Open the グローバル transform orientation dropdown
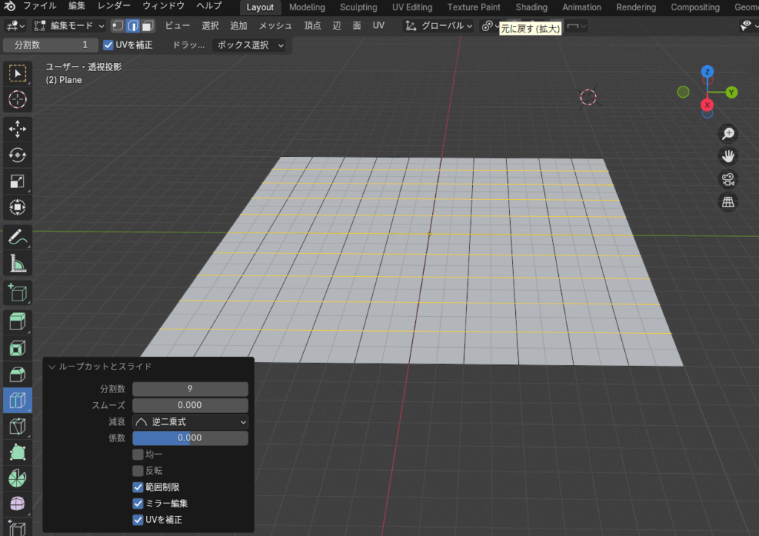This screenshot has width=759, height=536. coord(440,26)
